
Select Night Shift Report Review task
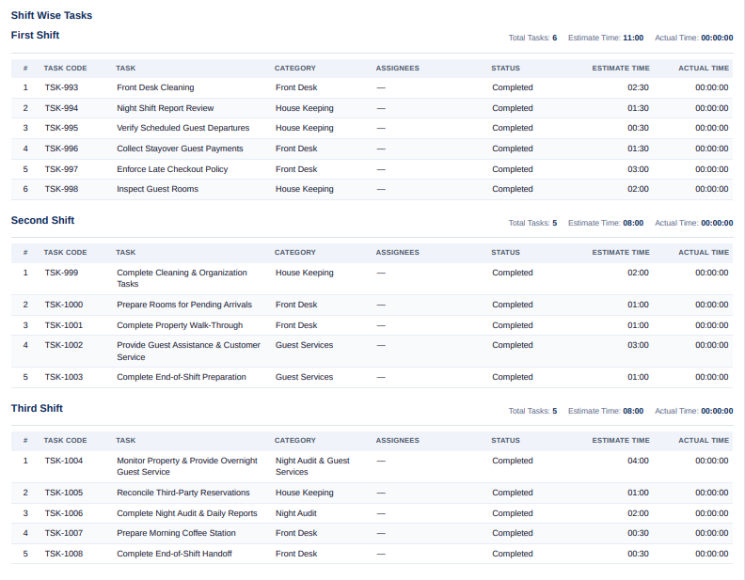pos(166,108)
